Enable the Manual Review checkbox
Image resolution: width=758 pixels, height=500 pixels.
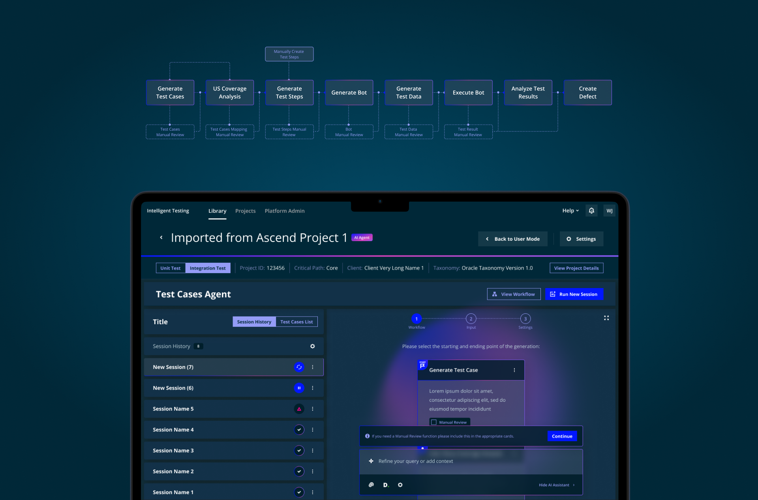click(x=434, y=422)
